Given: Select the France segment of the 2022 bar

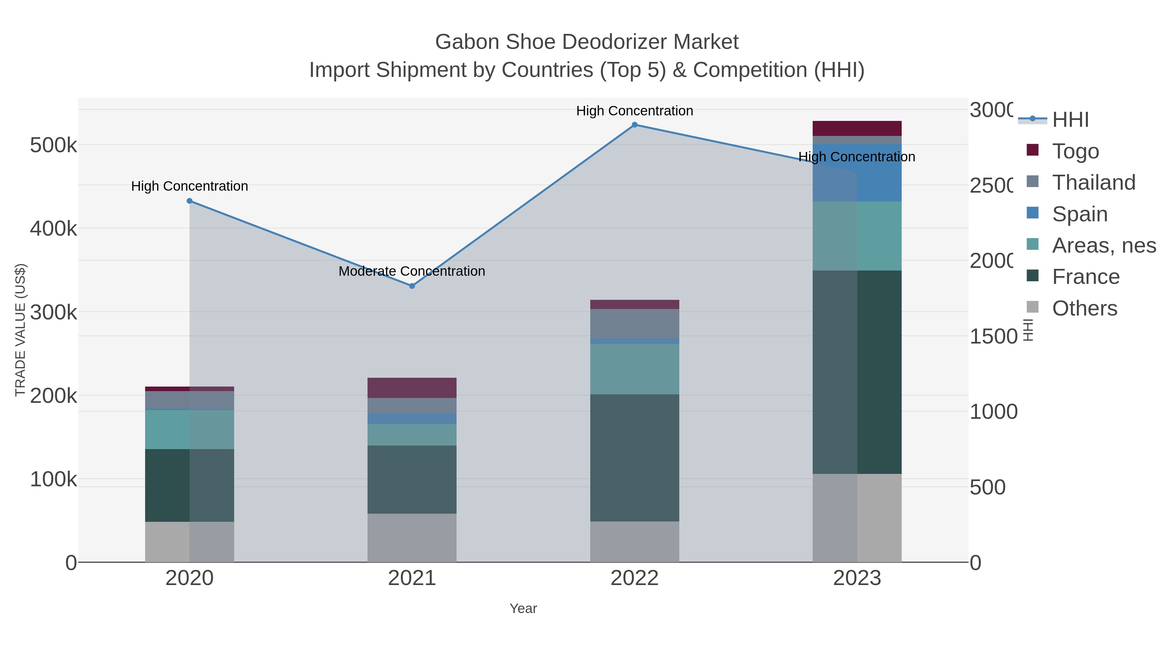Looking at the screenshot, I should 634,458.
